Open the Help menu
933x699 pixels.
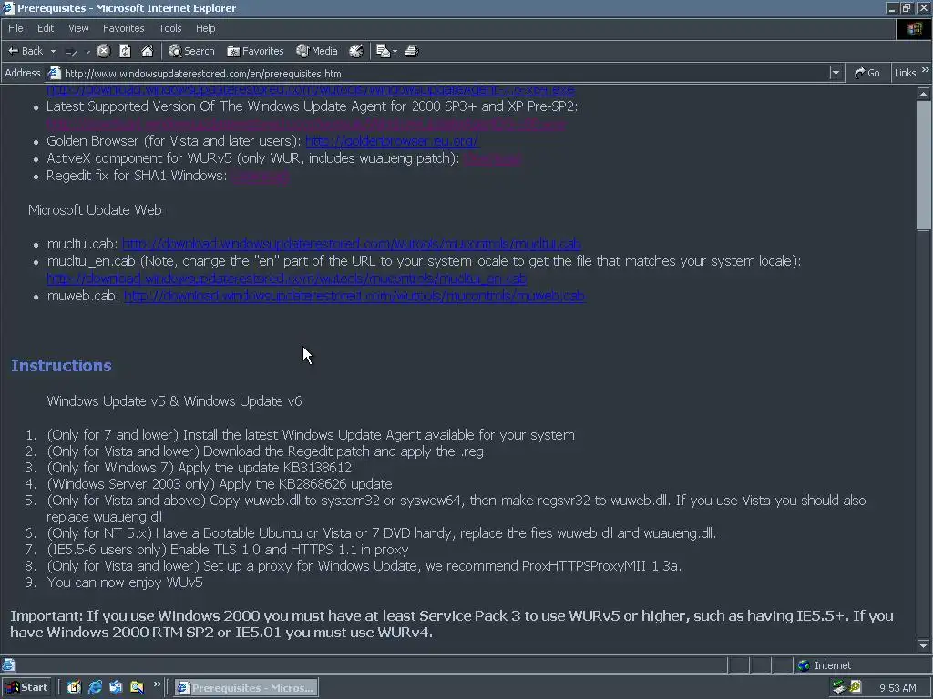tap(205, 28)
